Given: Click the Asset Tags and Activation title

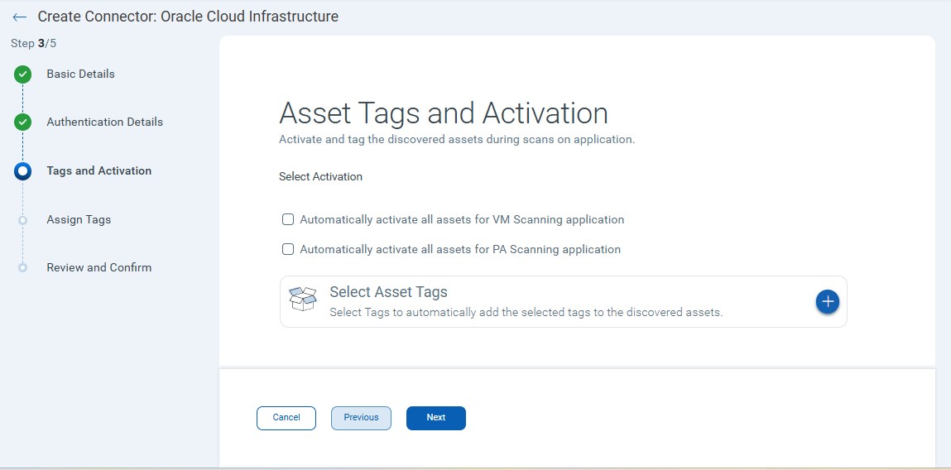Looking at the screenshot, I should (x=444, y=113).
